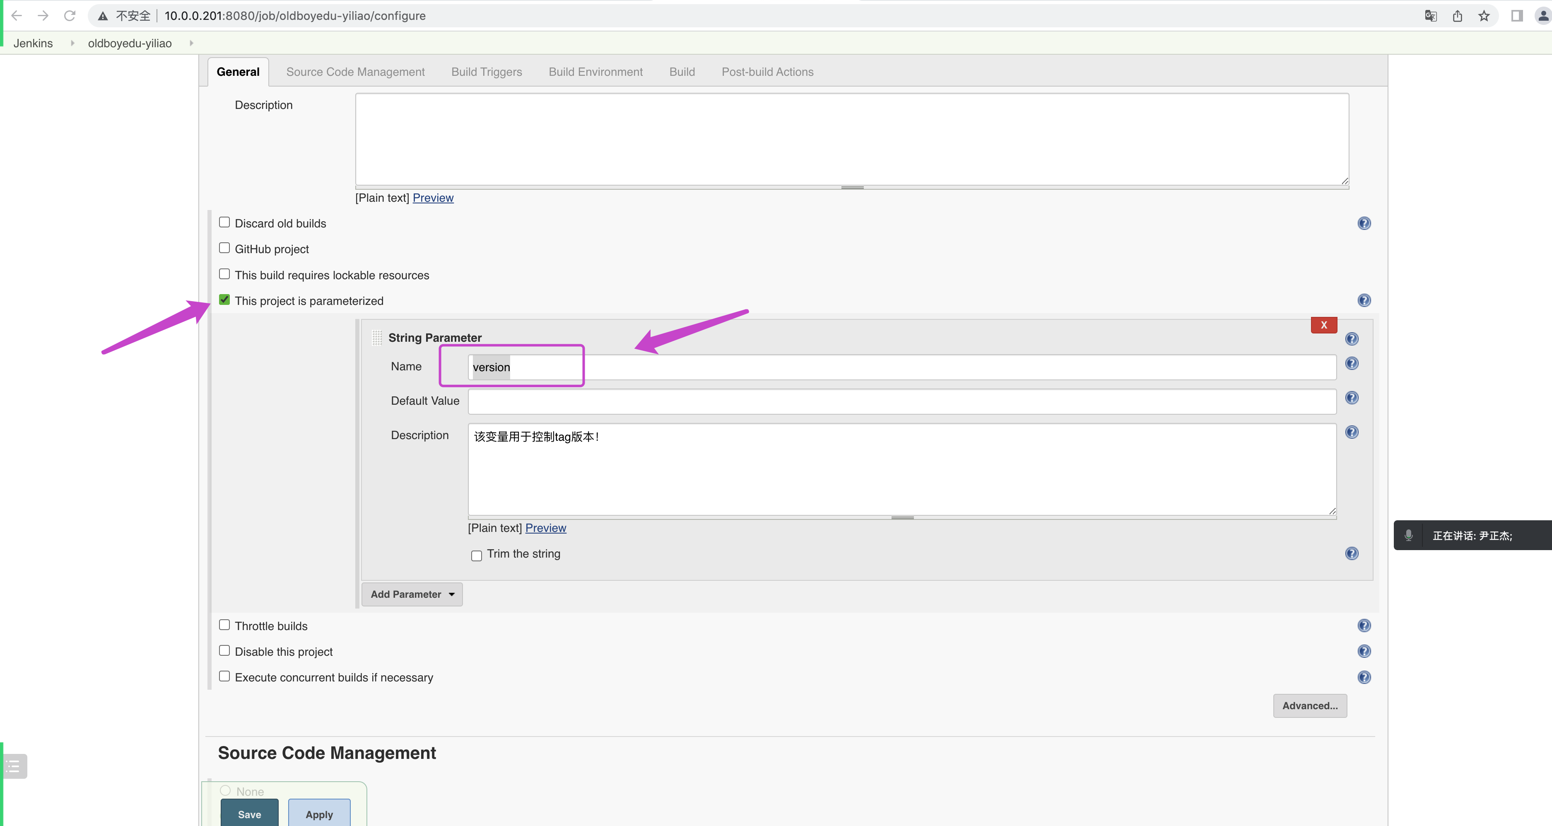Uncheck This project is parameterized
This screenshot has width=1552, height=826.
(224, 299)
